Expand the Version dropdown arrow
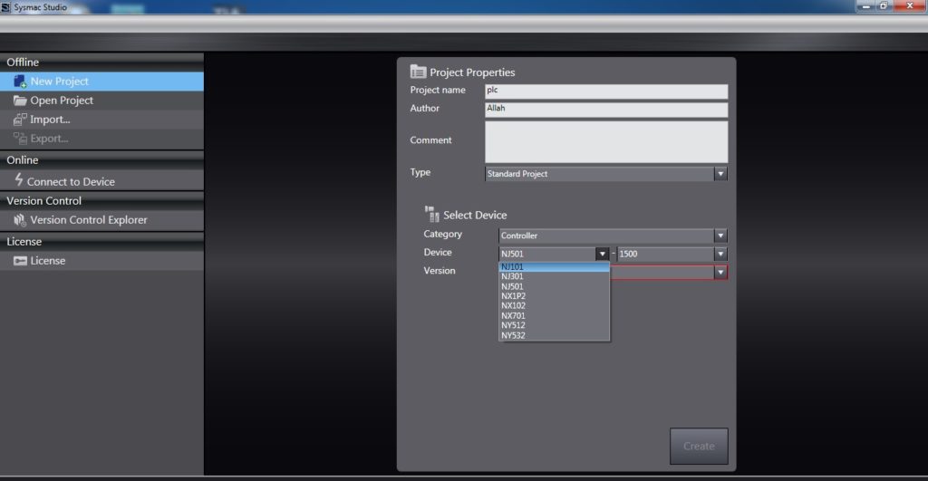The width and height of the screenshot is (928, 481). (x=720, y=272)
